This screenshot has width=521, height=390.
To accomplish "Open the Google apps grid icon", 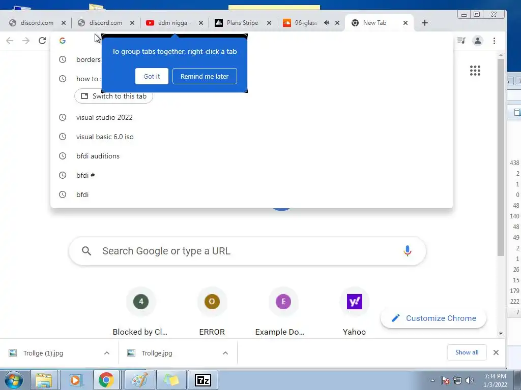I will pos(475,70).
